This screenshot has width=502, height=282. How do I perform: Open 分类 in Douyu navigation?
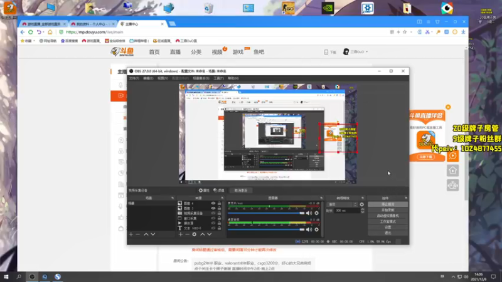click(196, 52)
